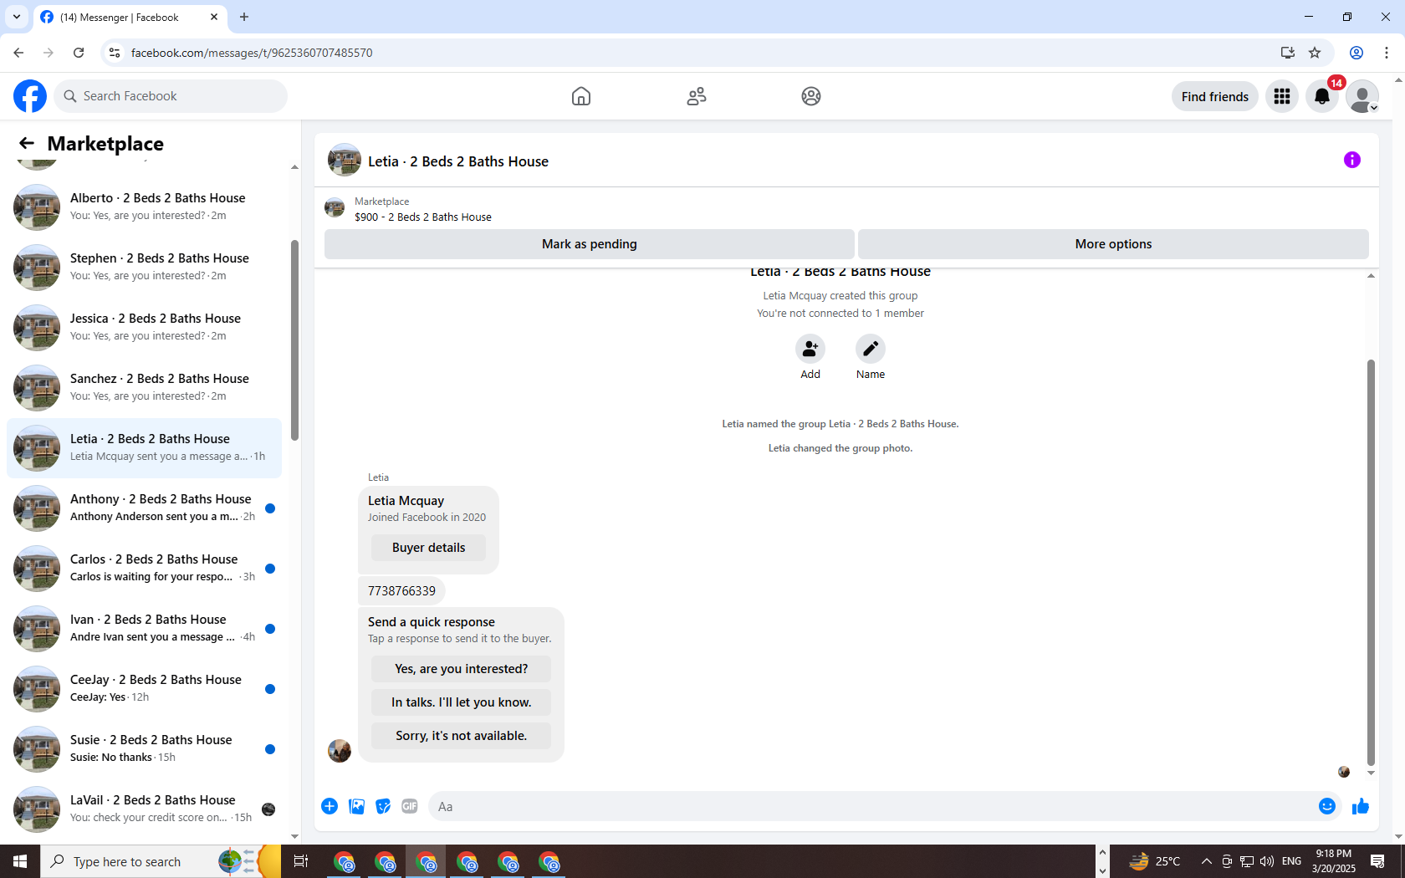Open Sanchez 2 Beds 2 Baths House chat
Screen dimensions: 1405x878
click(x=144, y=387)
